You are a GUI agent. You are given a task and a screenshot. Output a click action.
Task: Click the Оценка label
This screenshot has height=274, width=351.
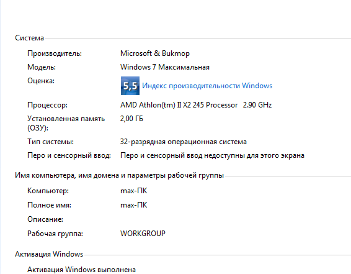point(41,81)
